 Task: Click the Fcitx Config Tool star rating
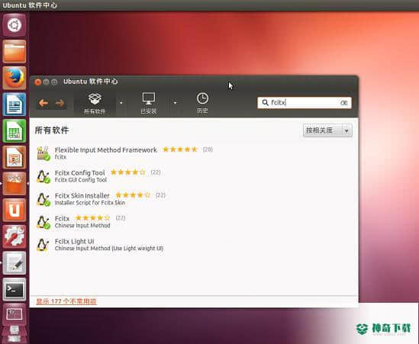(128, 172)
